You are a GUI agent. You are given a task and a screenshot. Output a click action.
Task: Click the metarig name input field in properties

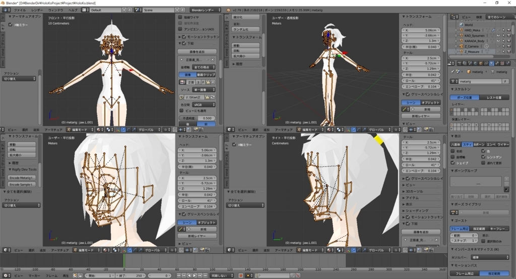coord(480,81)
